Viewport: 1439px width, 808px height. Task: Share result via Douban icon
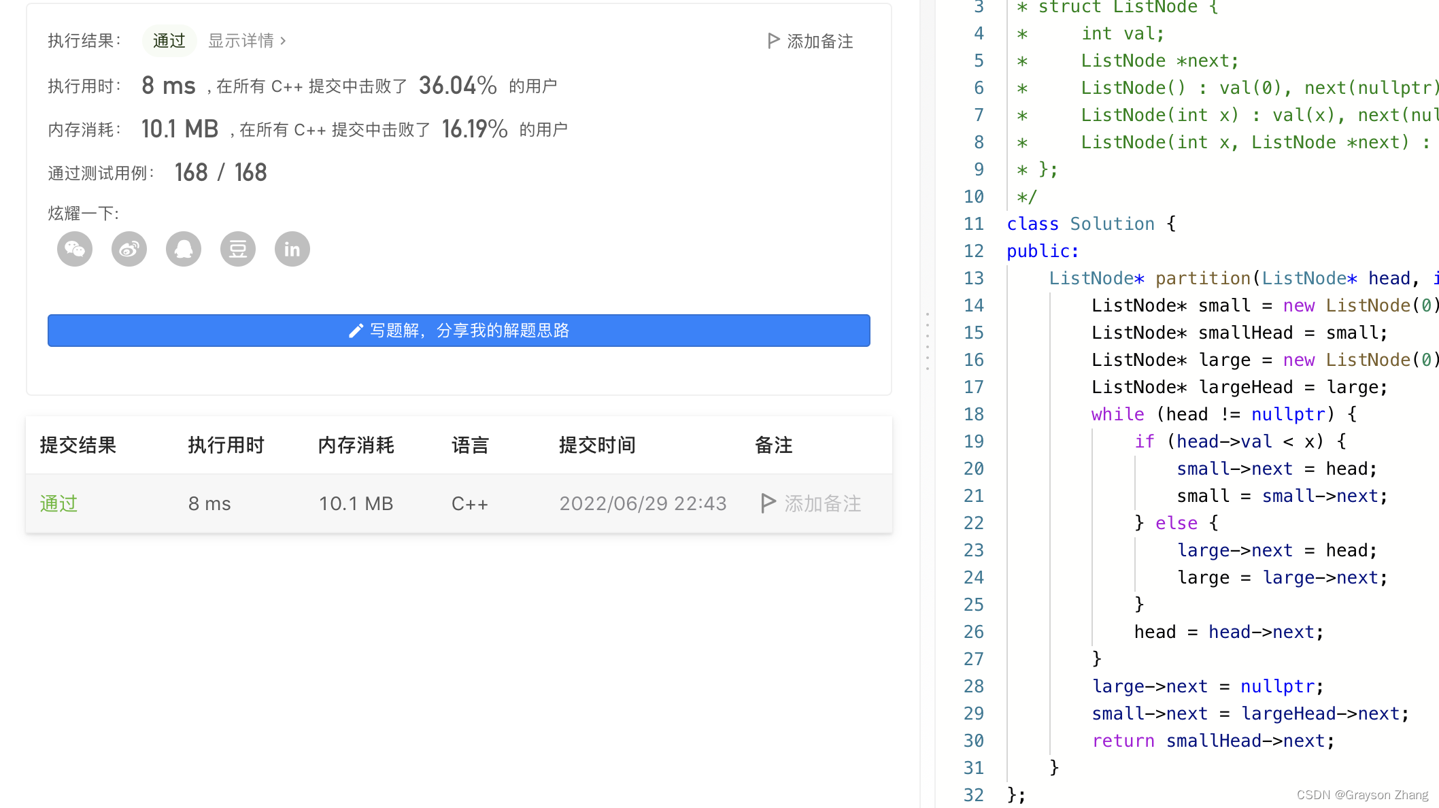238,249
